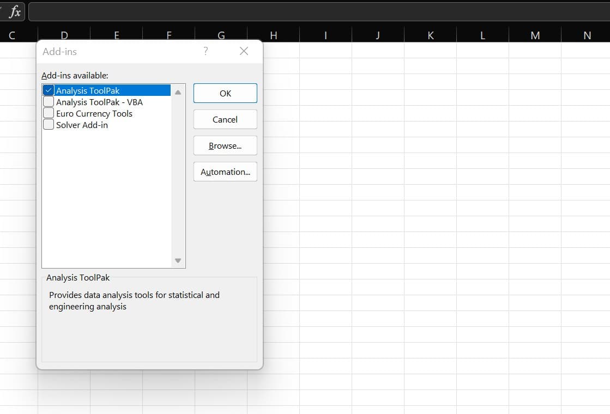Click the help question mark in Add-ins dialog

pos(206,51)
